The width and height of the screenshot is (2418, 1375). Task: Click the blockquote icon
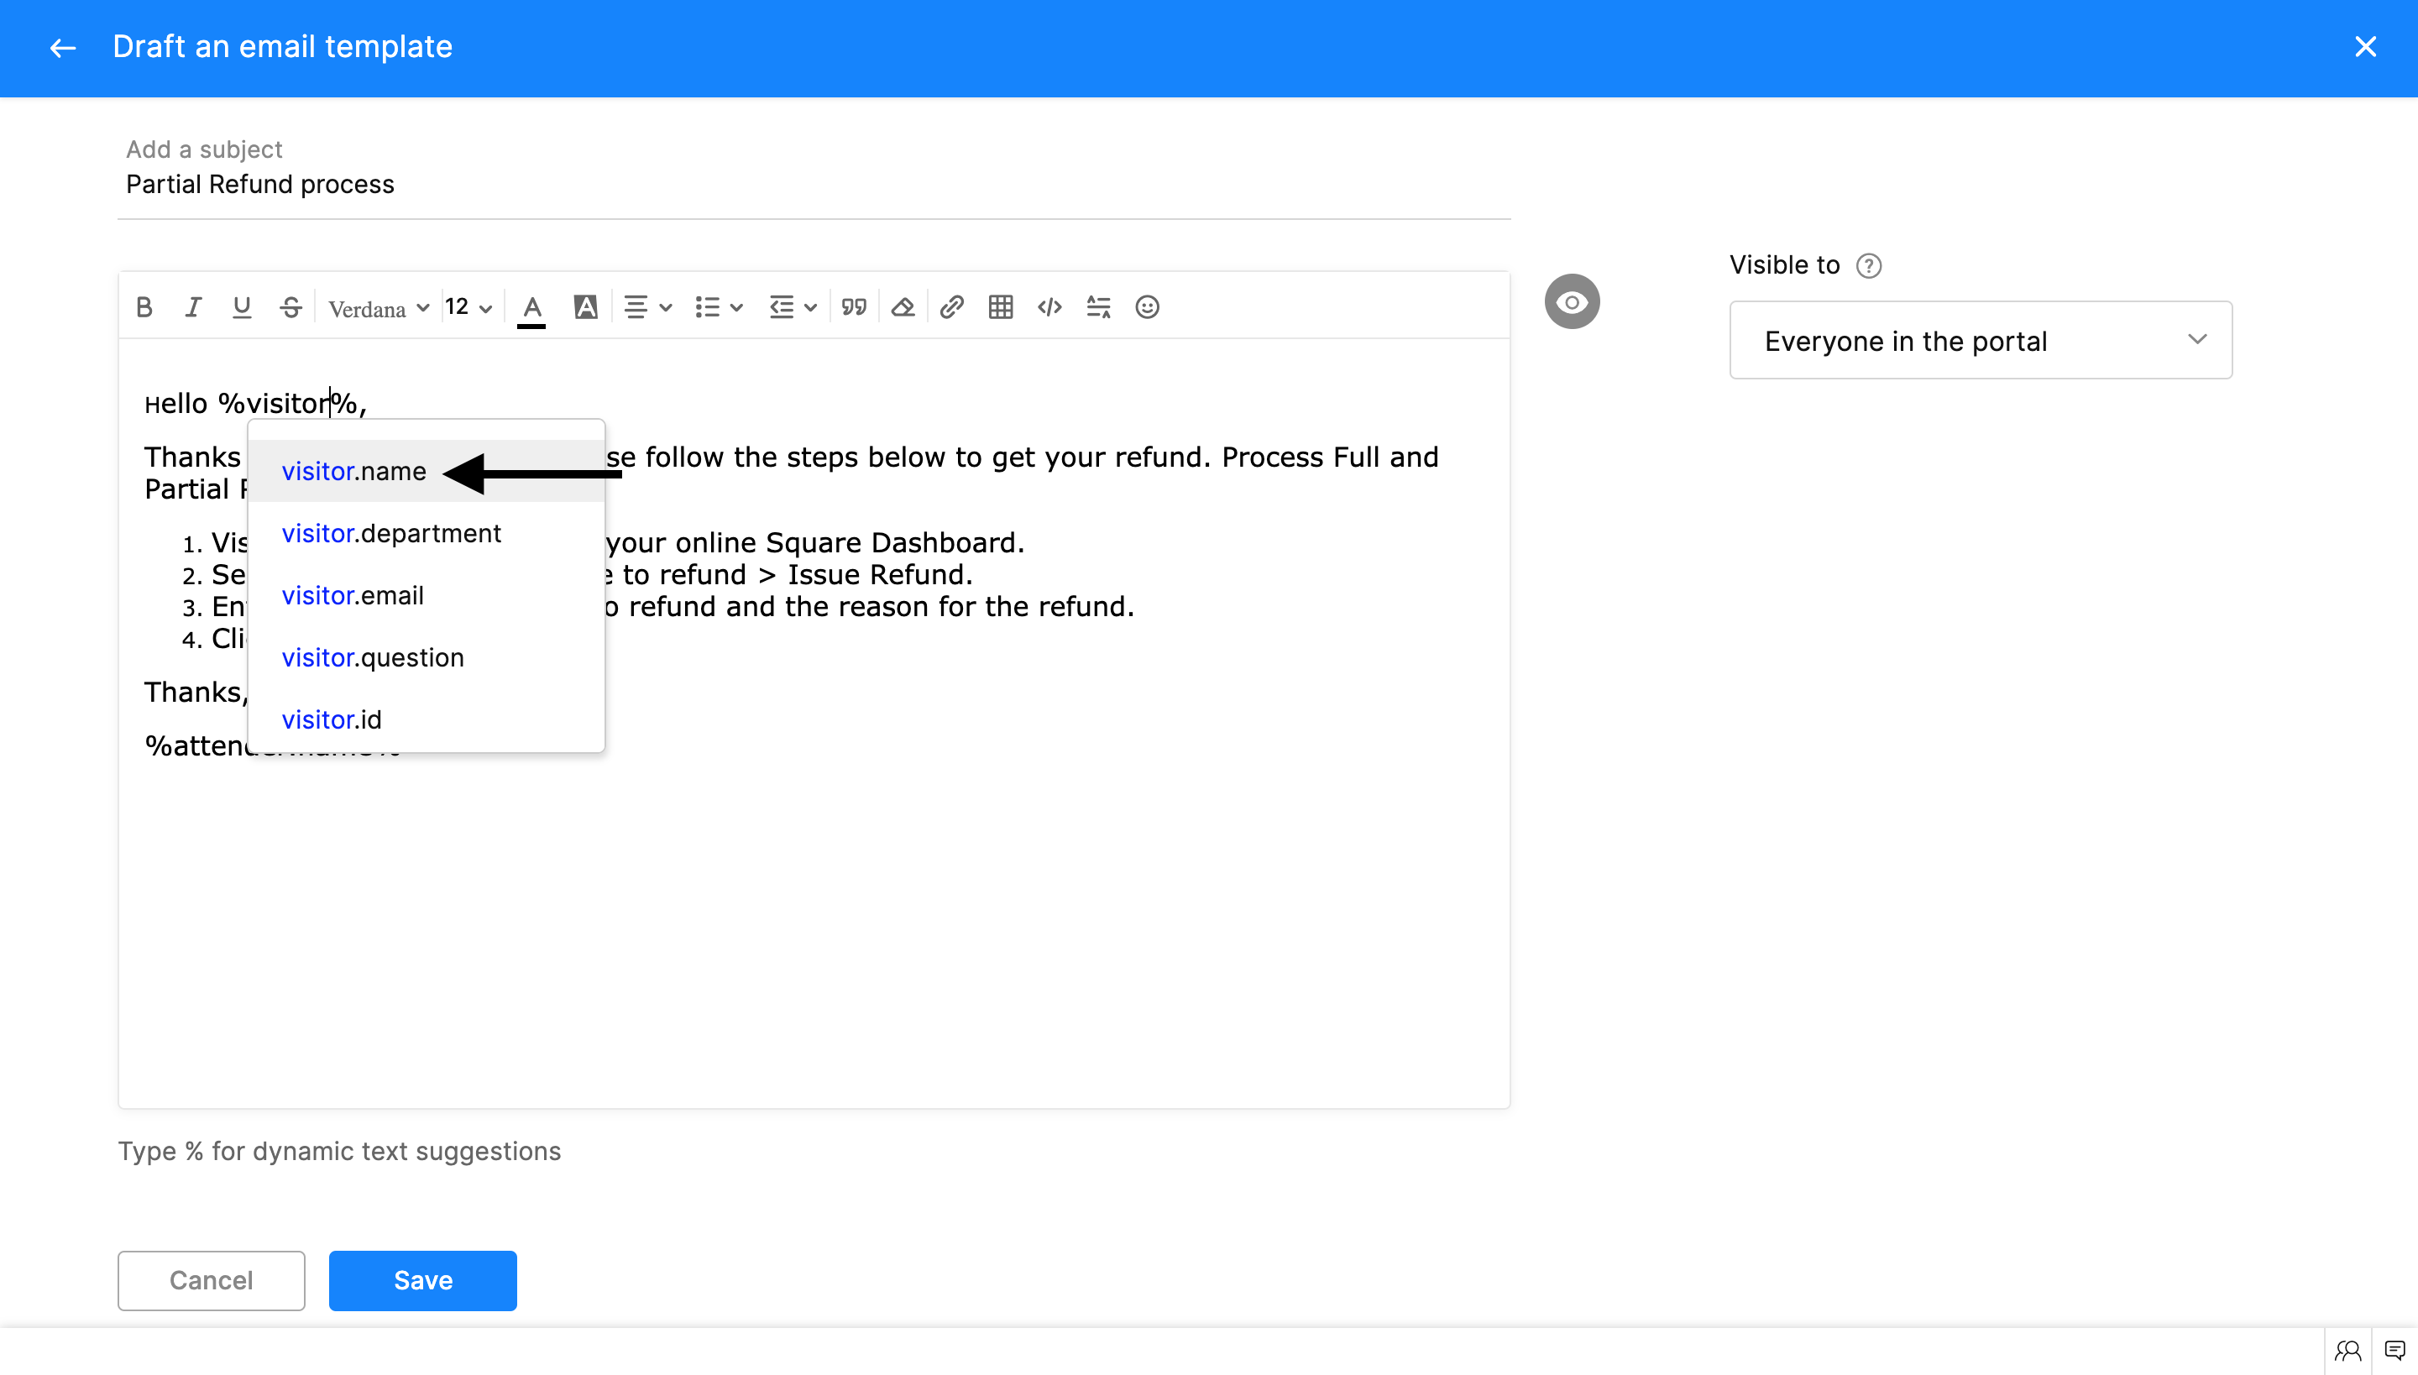coord(854,307)
